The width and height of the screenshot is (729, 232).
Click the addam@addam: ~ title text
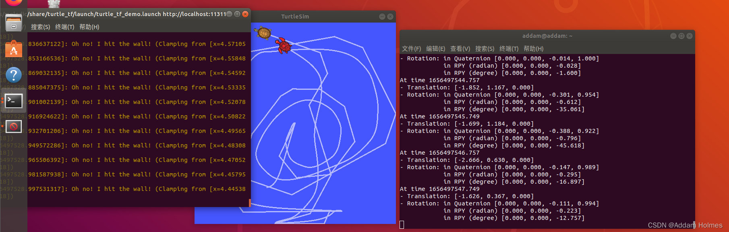coord(547,36)
